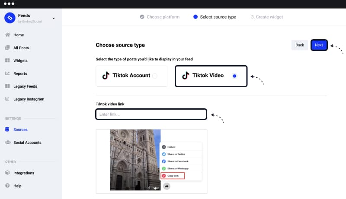Go to Widgets section
Screen dimensions: 346x199
click(20, 60)
